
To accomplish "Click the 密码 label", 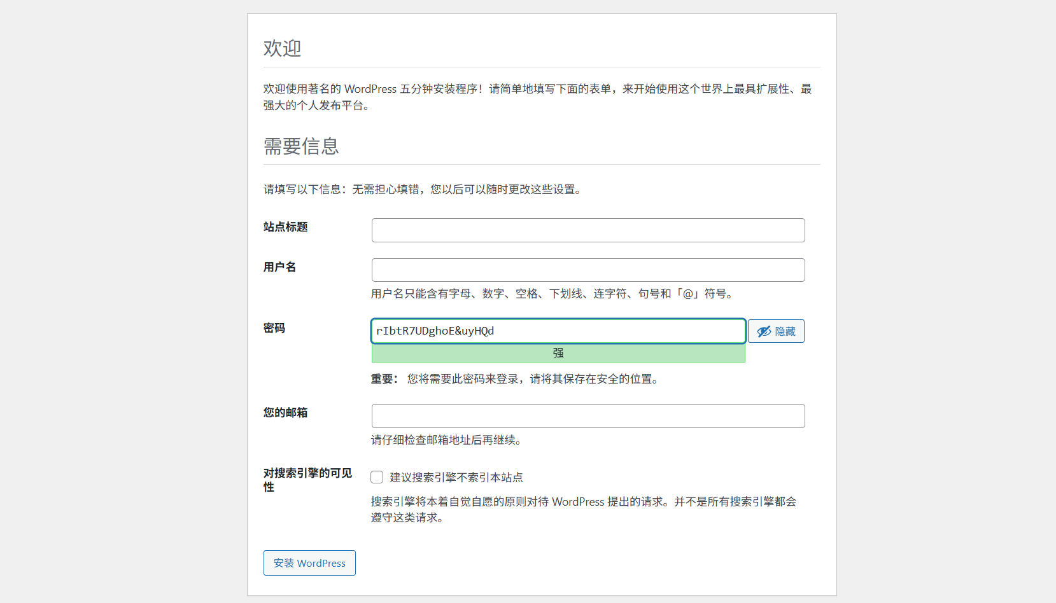I will point(274,328).
